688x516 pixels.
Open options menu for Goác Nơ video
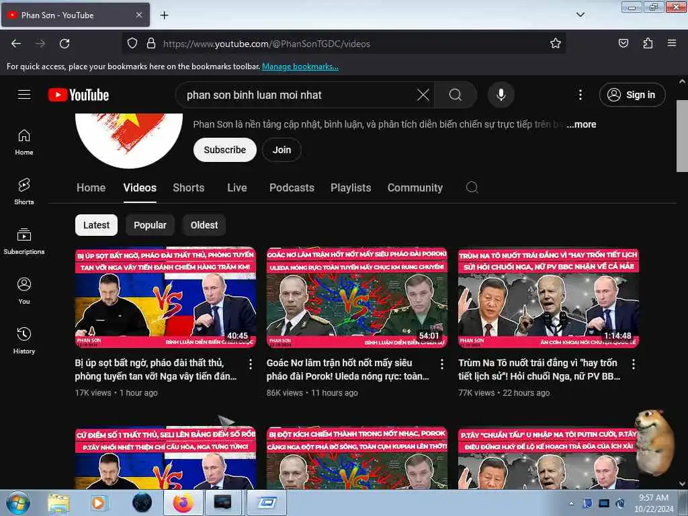[x=442, y=363]
